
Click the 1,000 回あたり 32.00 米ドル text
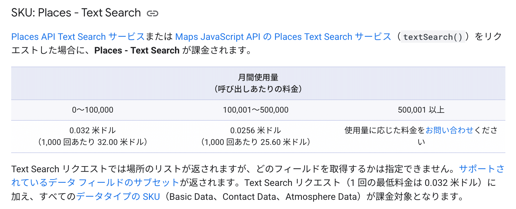click(93, 142)
